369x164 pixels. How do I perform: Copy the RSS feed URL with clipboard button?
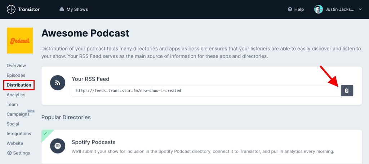point(347,91)
